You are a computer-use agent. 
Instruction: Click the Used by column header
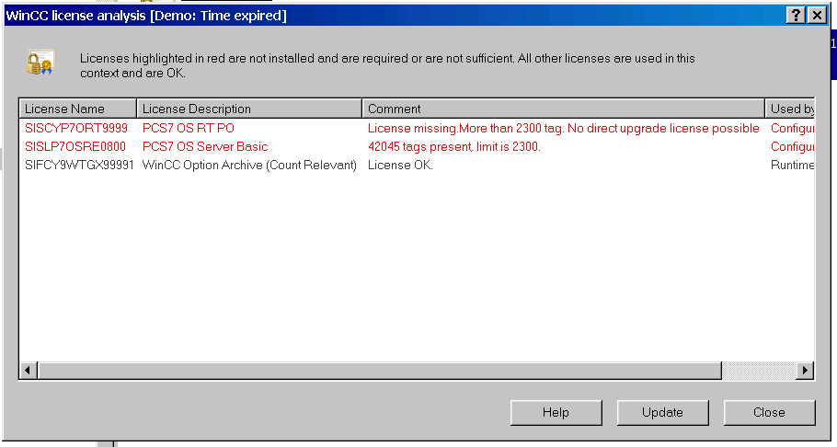(790, 109)
